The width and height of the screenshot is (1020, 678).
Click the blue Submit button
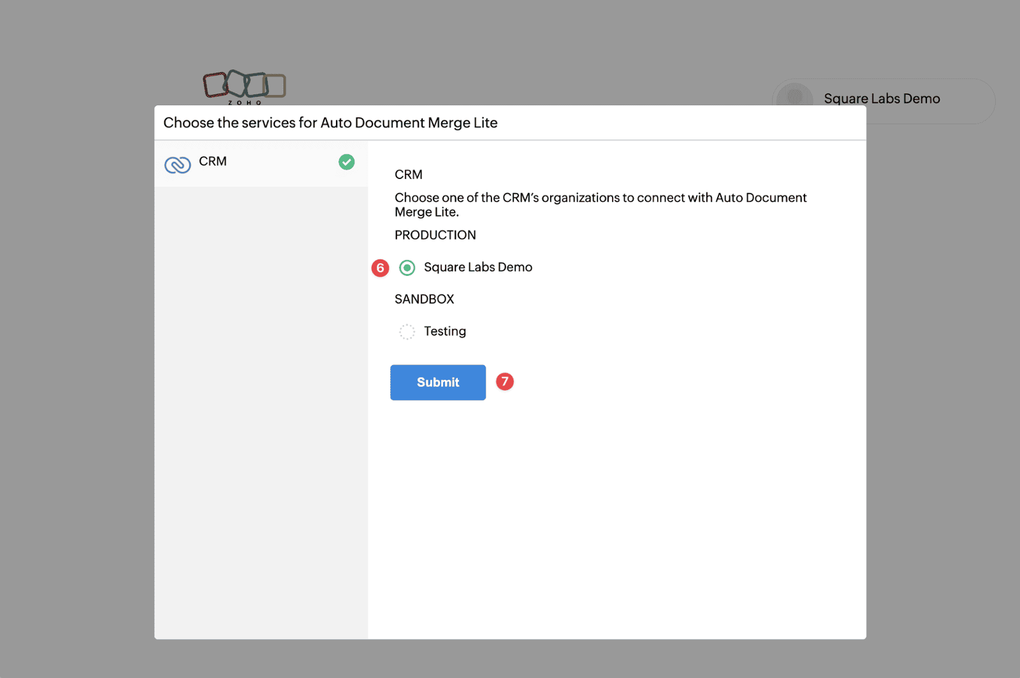pyautogui.click(x=438, y=382)
